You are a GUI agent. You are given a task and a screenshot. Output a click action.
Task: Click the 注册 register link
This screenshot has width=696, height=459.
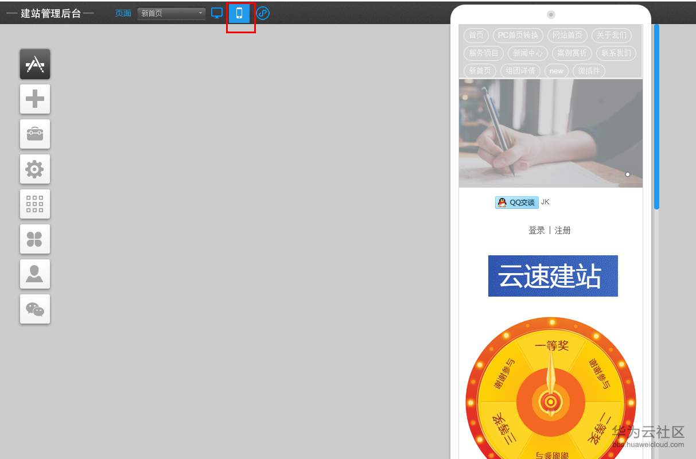click(563, 231)
